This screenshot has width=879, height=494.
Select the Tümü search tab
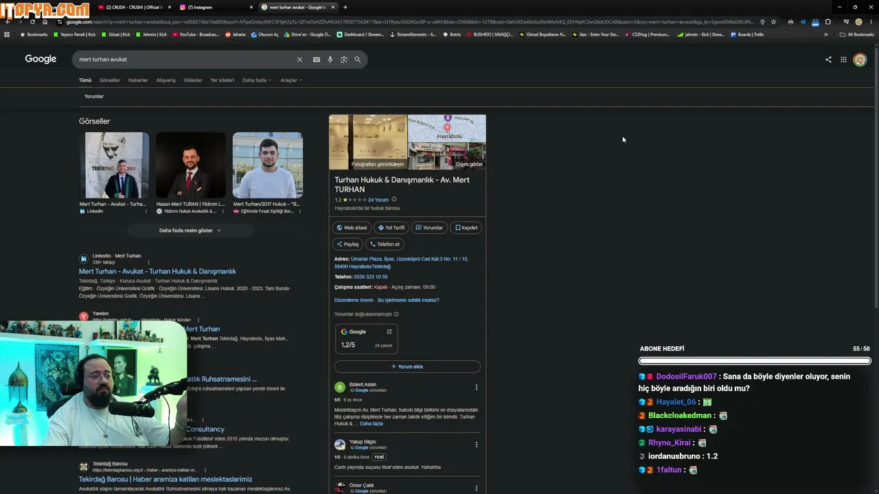click(x=85, y=80)
